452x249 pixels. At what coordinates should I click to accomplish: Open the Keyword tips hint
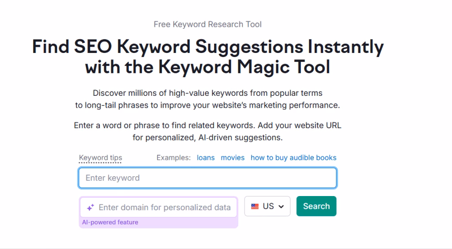pos(101,158)
